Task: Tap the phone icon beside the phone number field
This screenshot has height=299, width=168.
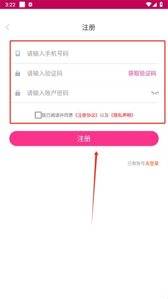Action: (18, 53)
